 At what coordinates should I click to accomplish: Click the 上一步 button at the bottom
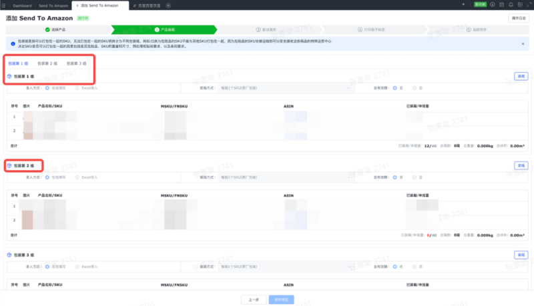click(254, 300)
